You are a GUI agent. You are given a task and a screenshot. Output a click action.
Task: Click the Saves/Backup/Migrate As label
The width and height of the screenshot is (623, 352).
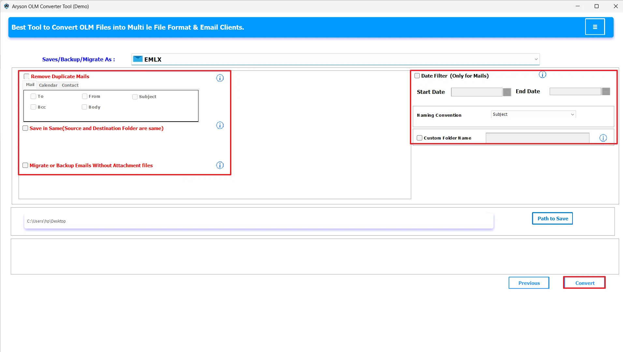point(79,59)
